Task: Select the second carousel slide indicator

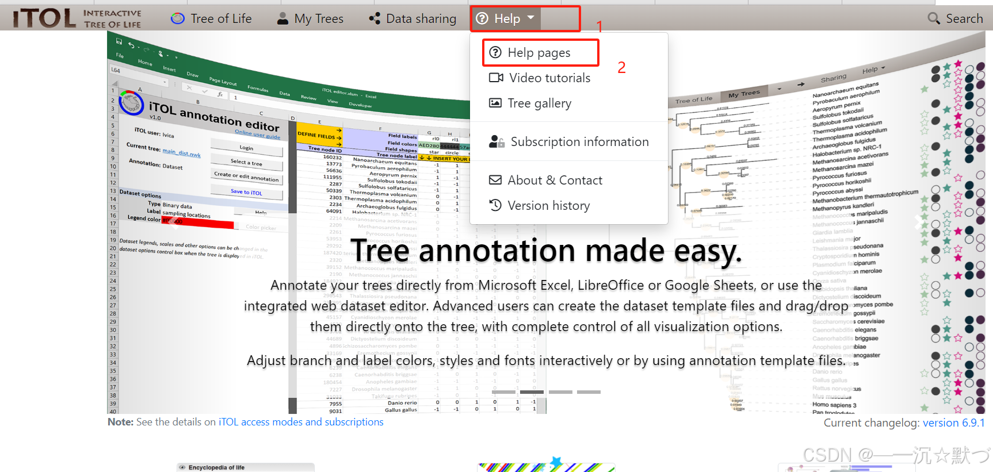Action: click(532, 392)
